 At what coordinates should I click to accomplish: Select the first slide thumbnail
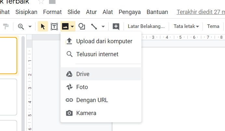pyautogui.click(x=8, y=56)
